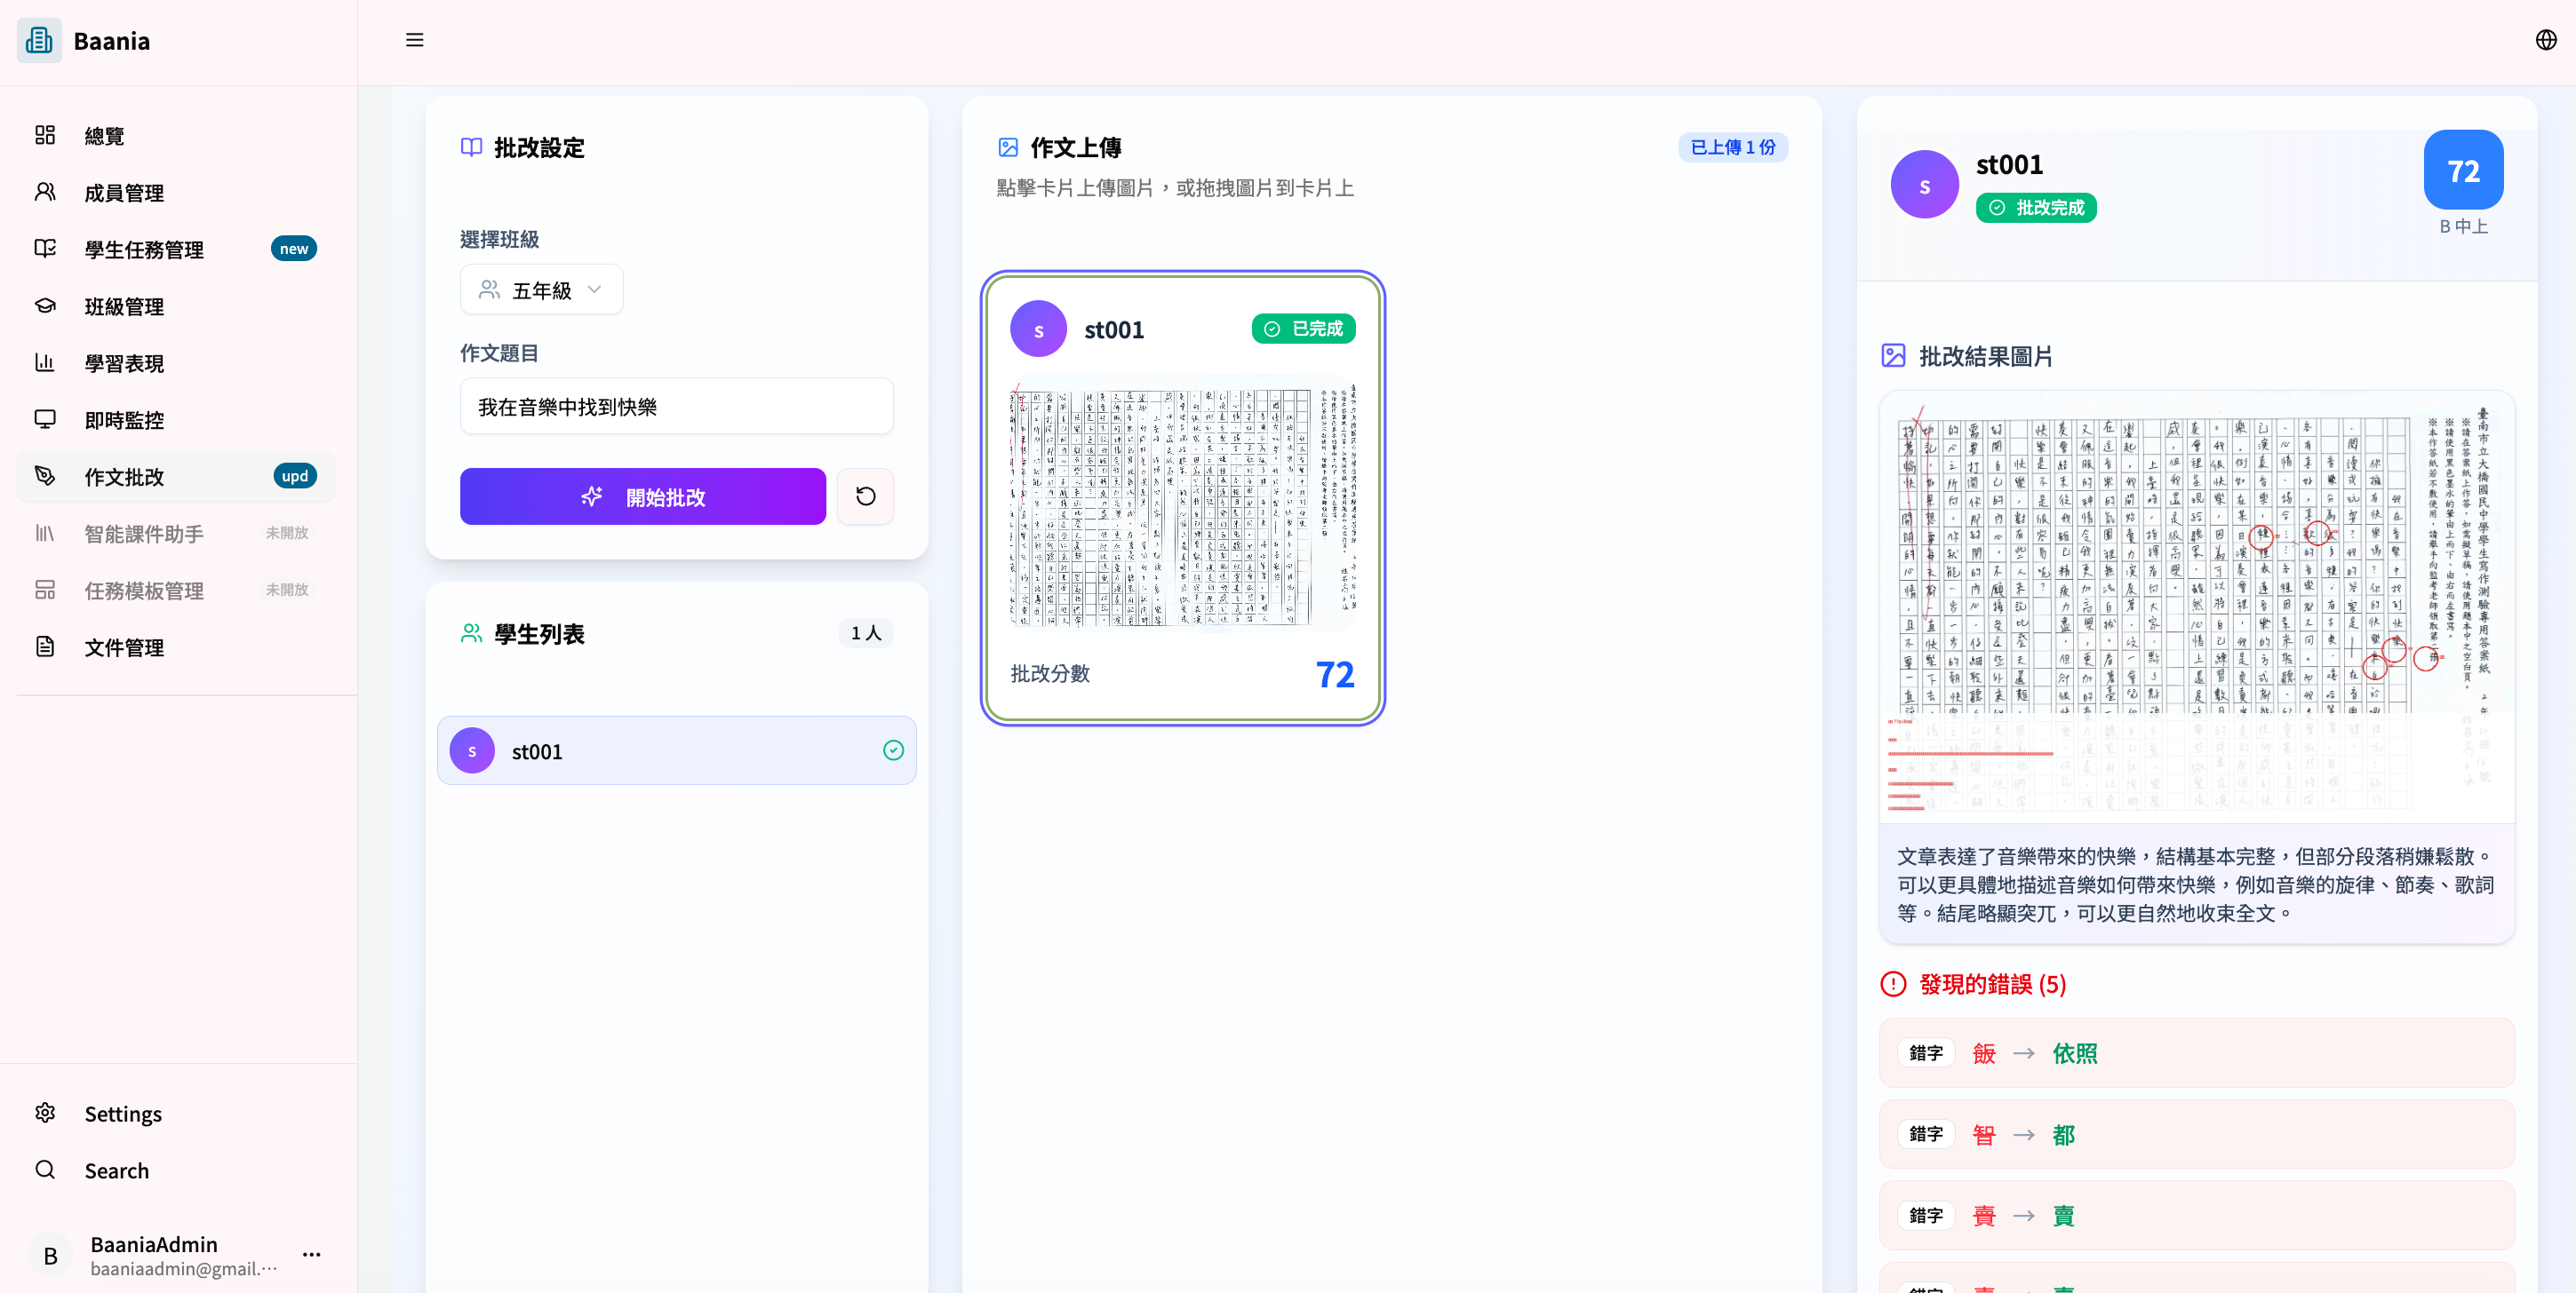The height and width of the screenshot is (1293, 2576).
Task: Click the Search icon in sidebar
Action: (x=45, y=1169)
